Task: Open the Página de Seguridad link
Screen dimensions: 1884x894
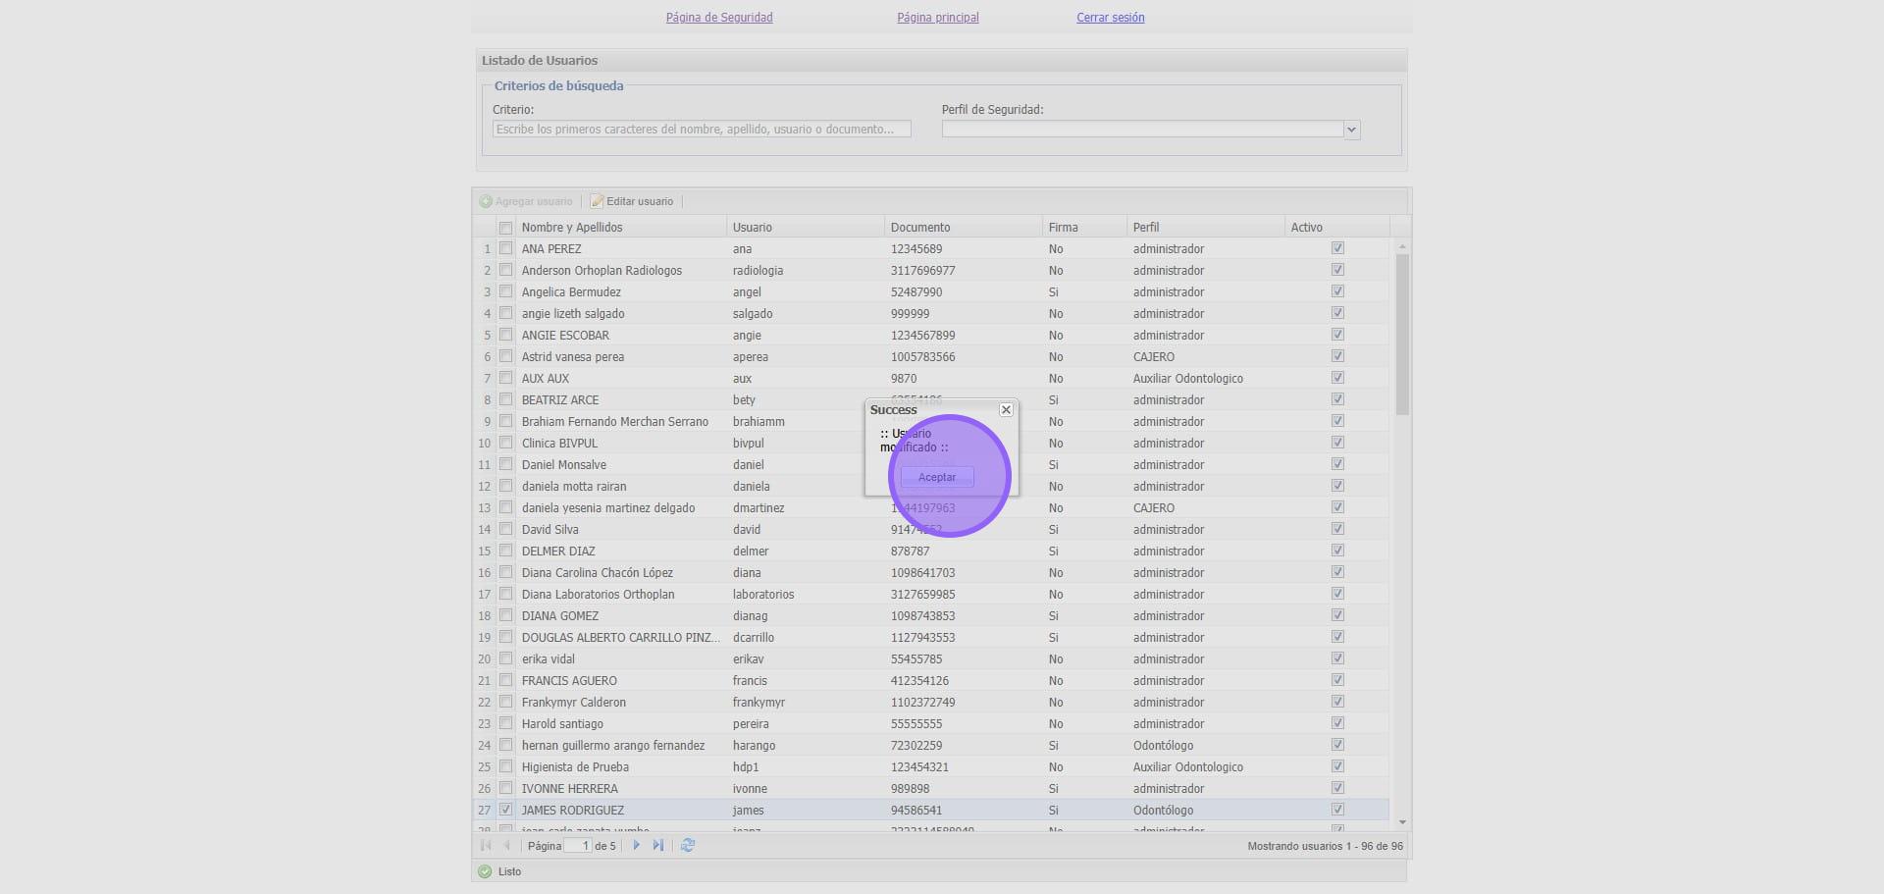Action: (x=719, y=18)
